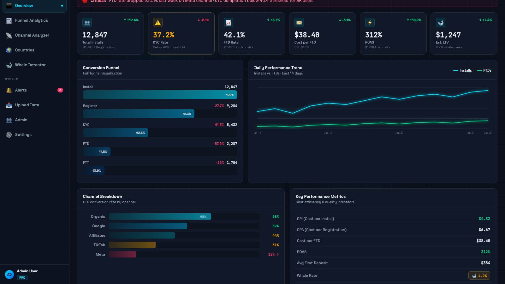Expand the Whale Rate badge details
This screenshot has width=505, height=284.
click(479, 275)
